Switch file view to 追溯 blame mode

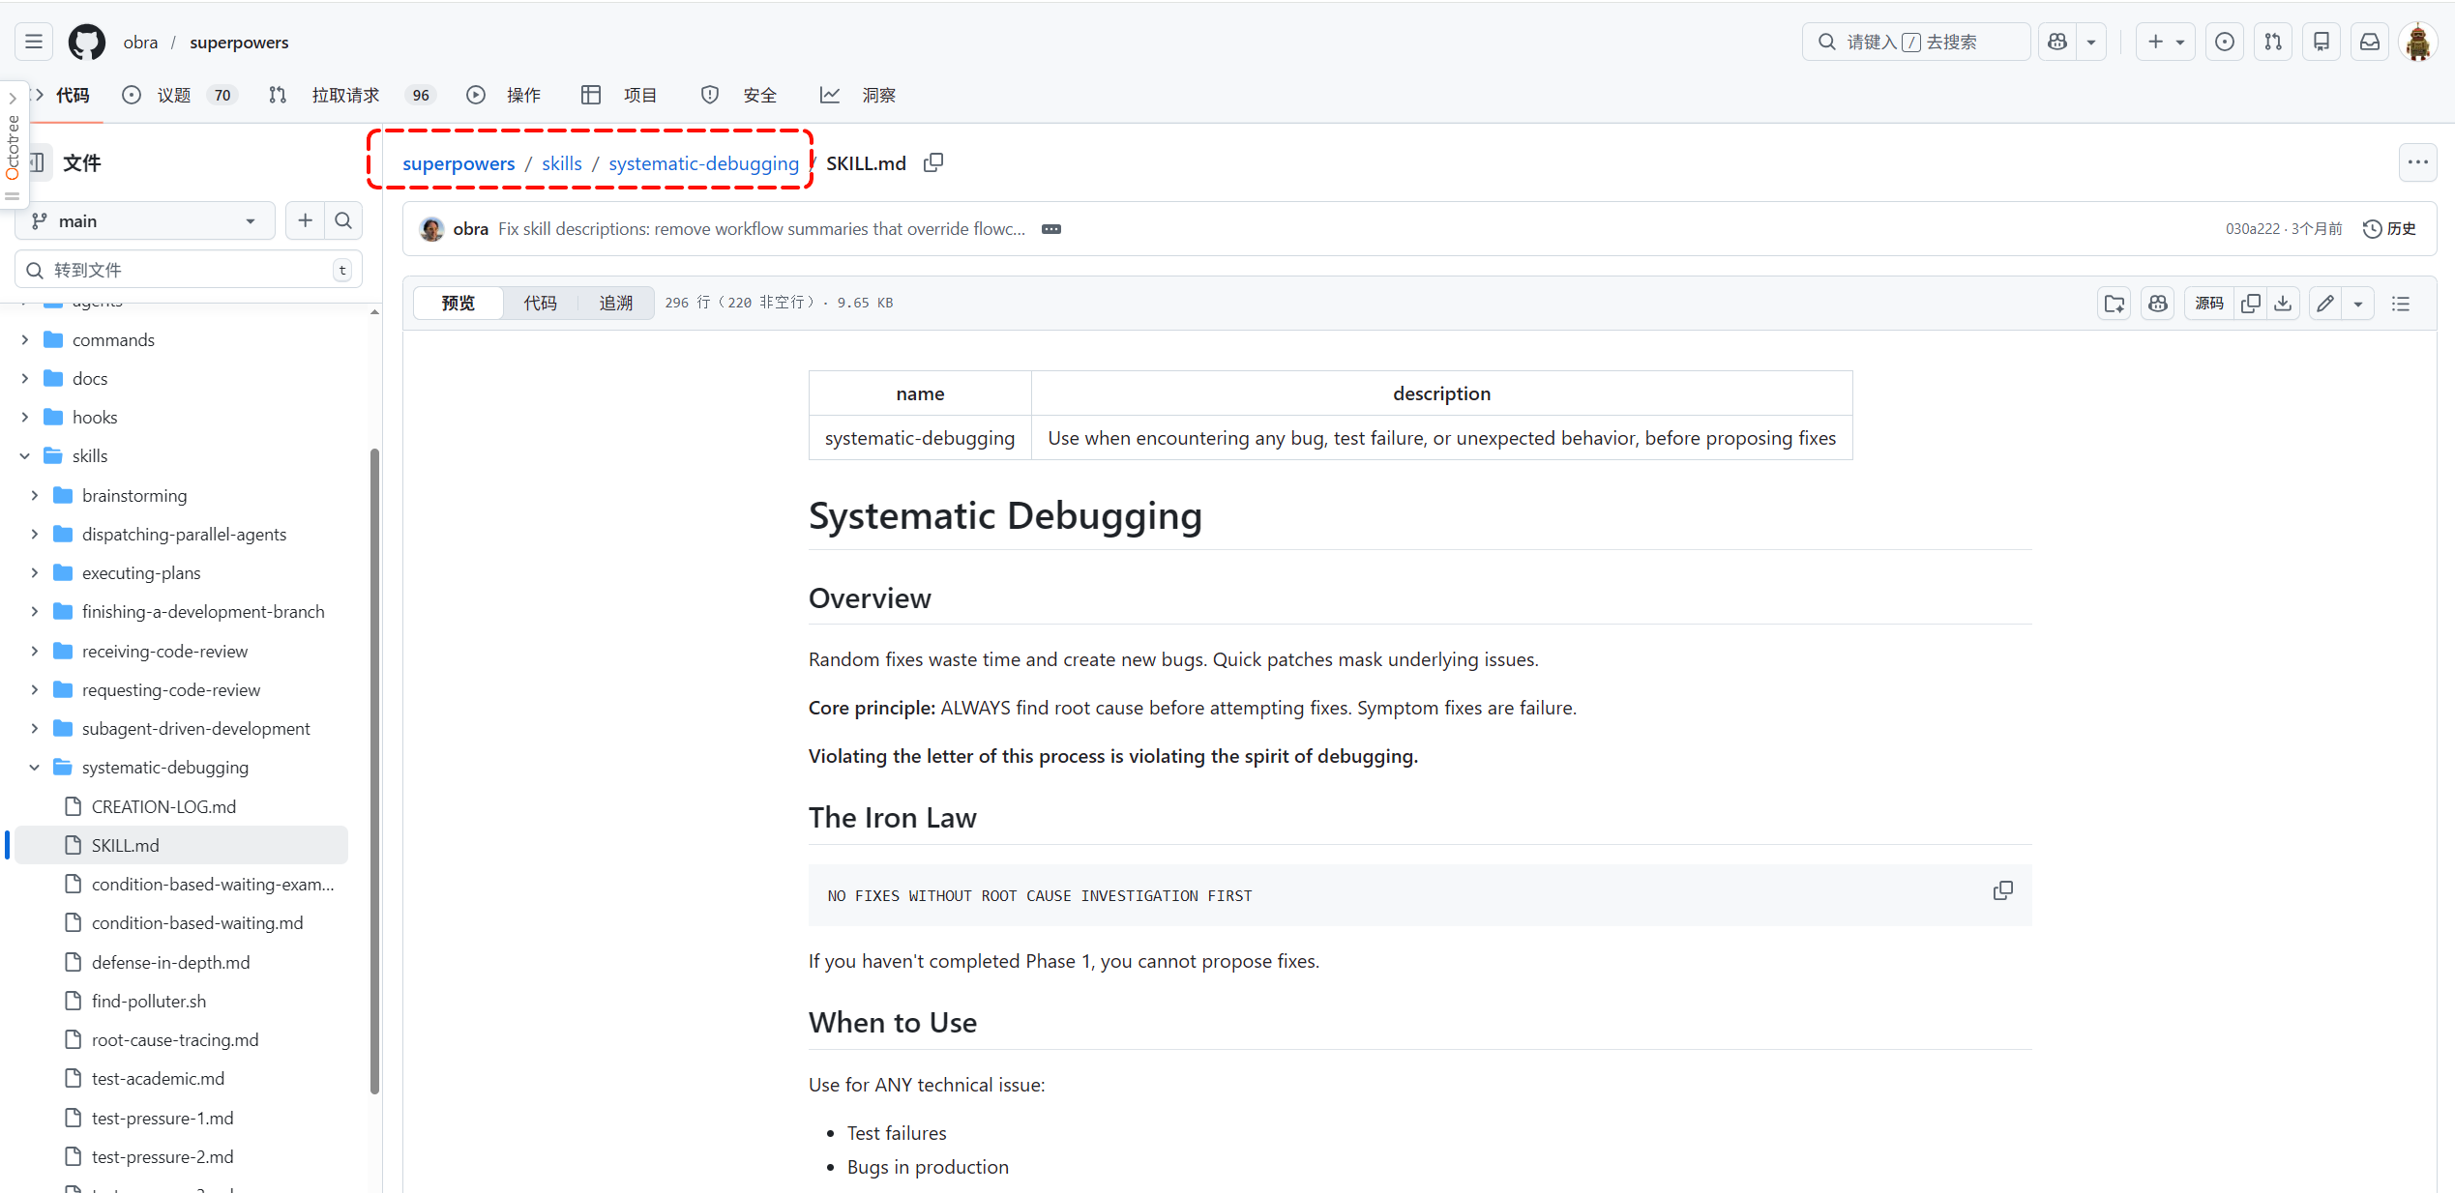[x=615, y=303]
